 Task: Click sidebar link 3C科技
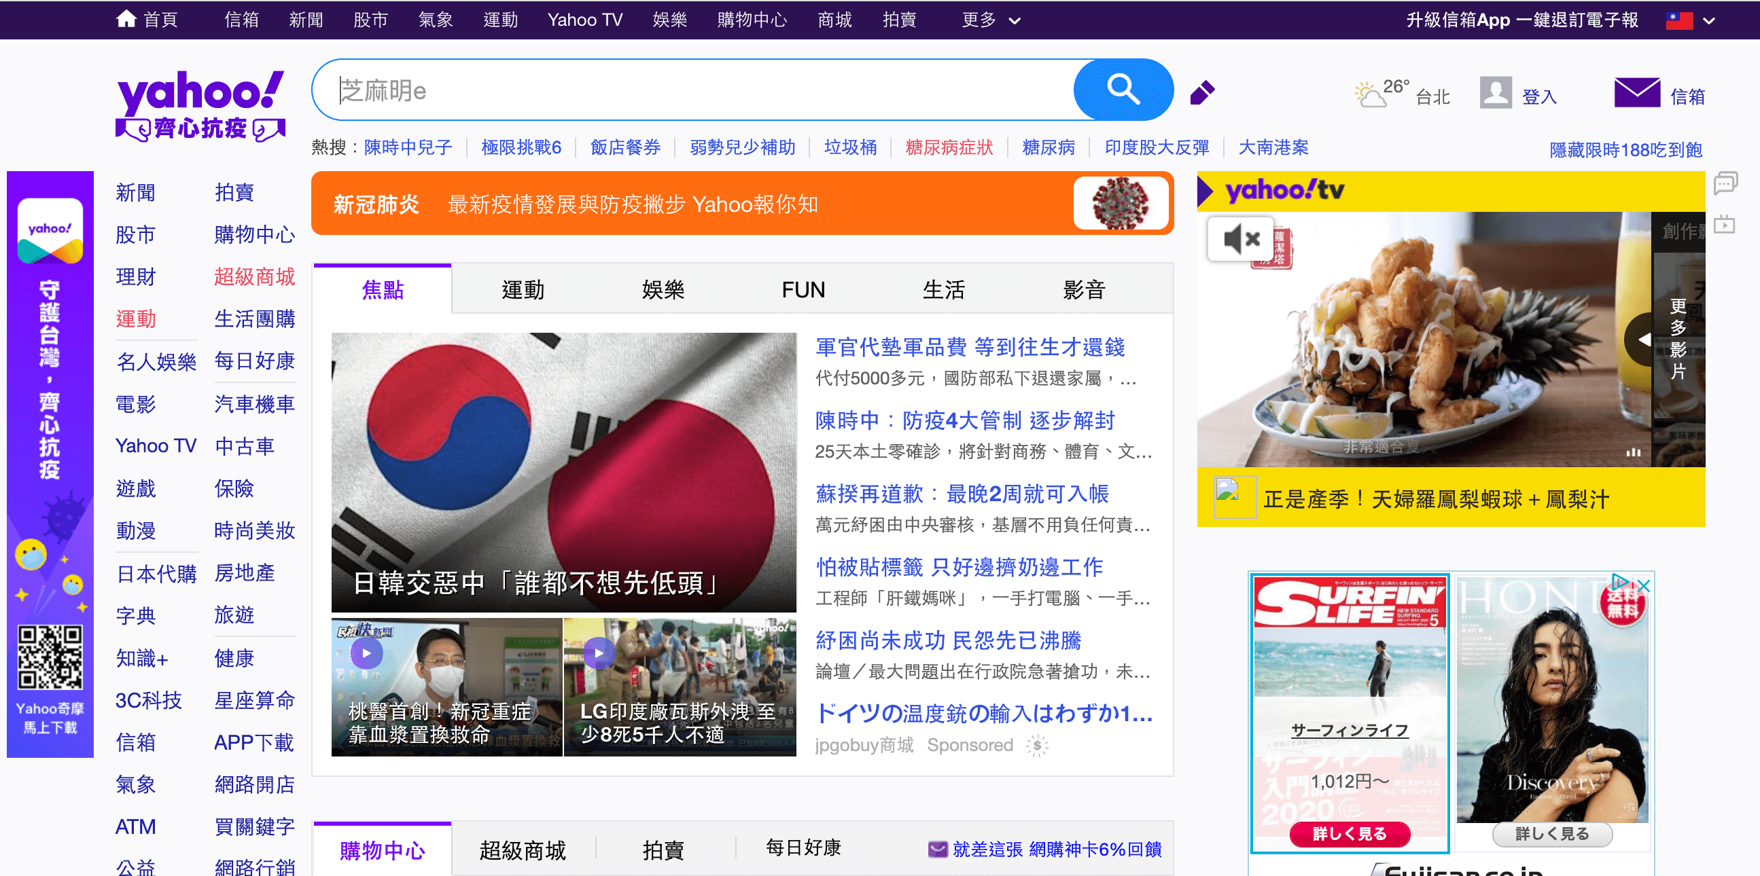point(148,701)
